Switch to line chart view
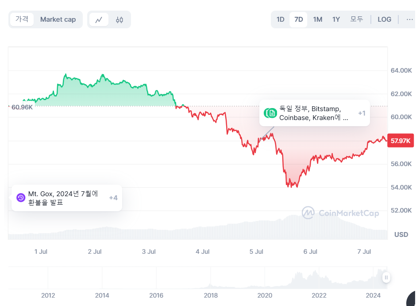Viewport: 416px width, 306px height. pyautogui.click(x=99, y=20)
